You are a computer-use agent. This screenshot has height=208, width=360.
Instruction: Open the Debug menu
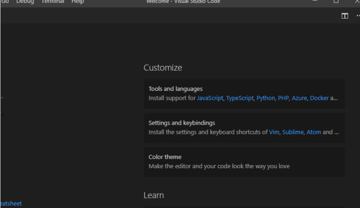25,2
